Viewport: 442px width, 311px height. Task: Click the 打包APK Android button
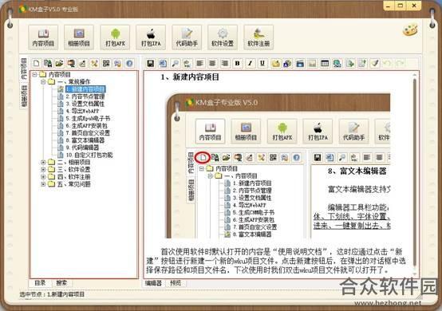click(115, 37)
